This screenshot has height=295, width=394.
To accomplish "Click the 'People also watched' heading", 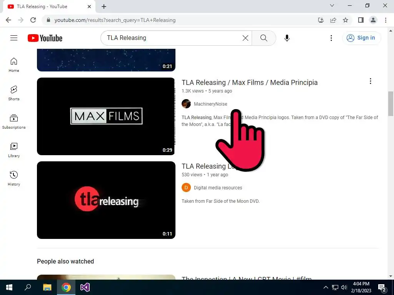I will coord(65,261).
